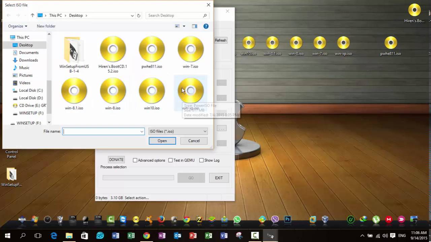Click the win-8.1.iso icon on the desktop
Screen dimensions: 431x242
tap(272, 46)
